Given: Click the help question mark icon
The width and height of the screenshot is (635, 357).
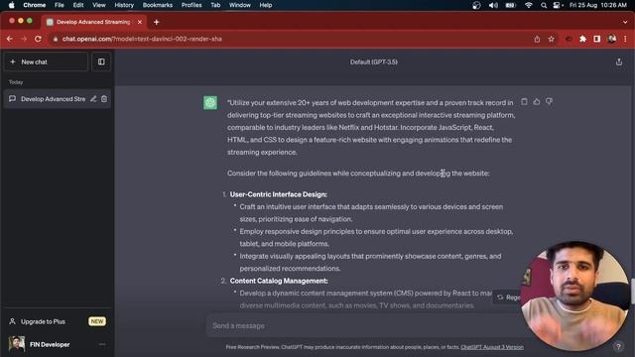Looking at the screenshot, I should pyautogui.click(x=618, y=346).
